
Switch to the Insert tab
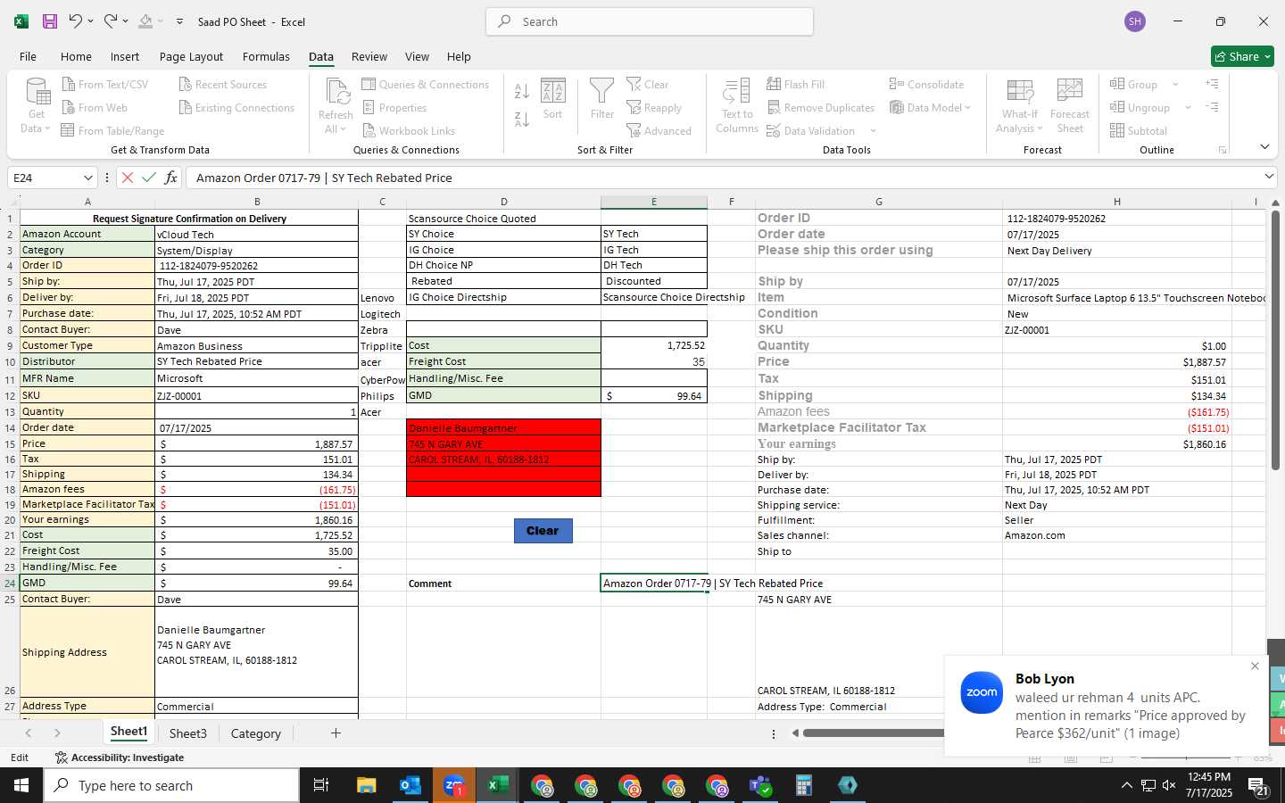click(125, 56)
